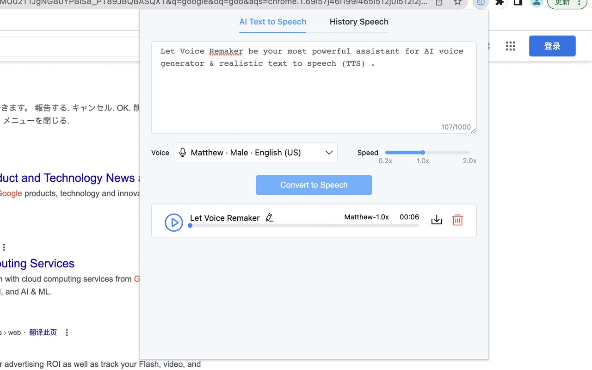
Task: Click the 107/1000 character counter
Action: (456, 127)
